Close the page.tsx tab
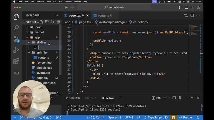 click(x=88, y=16)
